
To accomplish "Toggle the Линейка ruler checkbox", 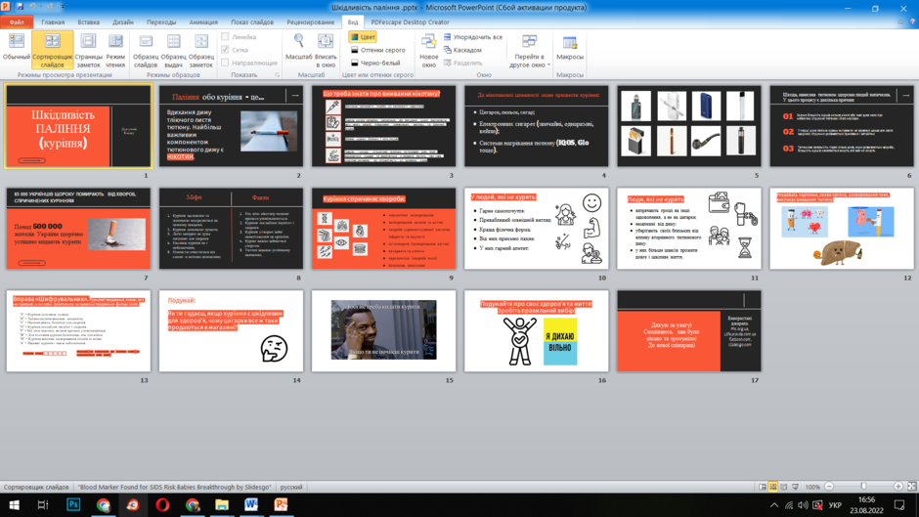I will (225, 36).
